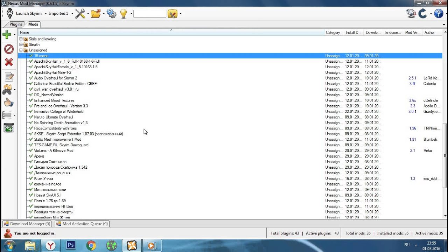The height and width of the screenshot is (252, 448).
Task: Sort by the Name column header
Action: pos(171,32)
